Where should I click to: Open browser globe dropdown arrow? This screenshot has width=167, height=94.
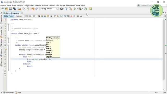click(64, 9)
